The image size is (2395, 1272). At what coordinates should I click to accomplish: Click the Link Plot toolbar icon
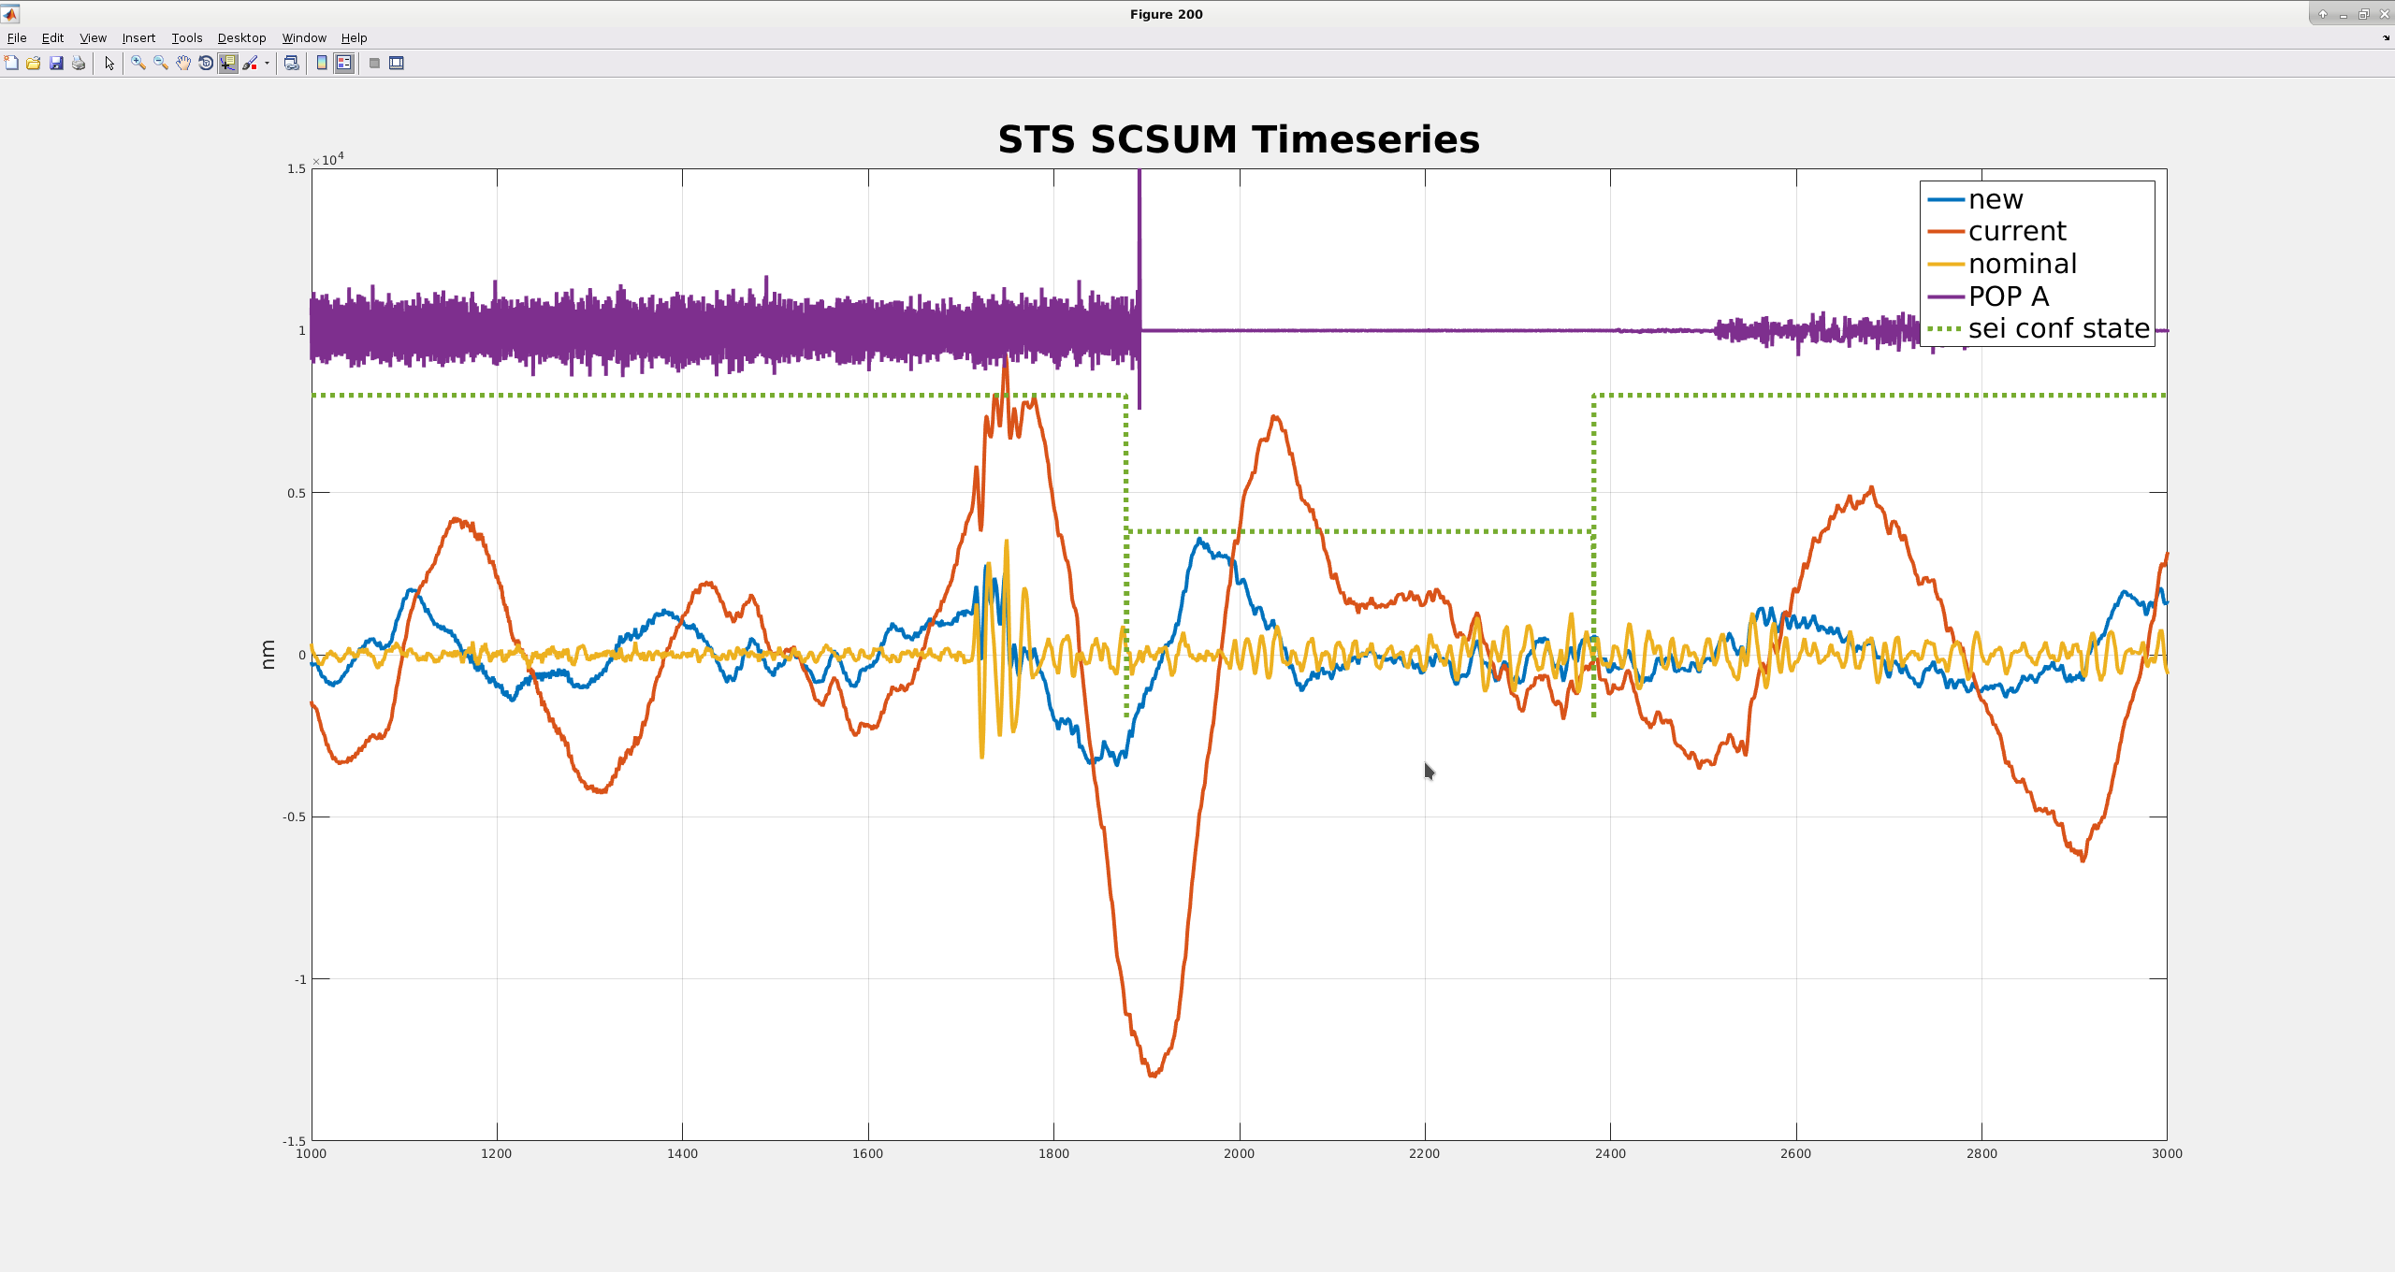point(292,63)
